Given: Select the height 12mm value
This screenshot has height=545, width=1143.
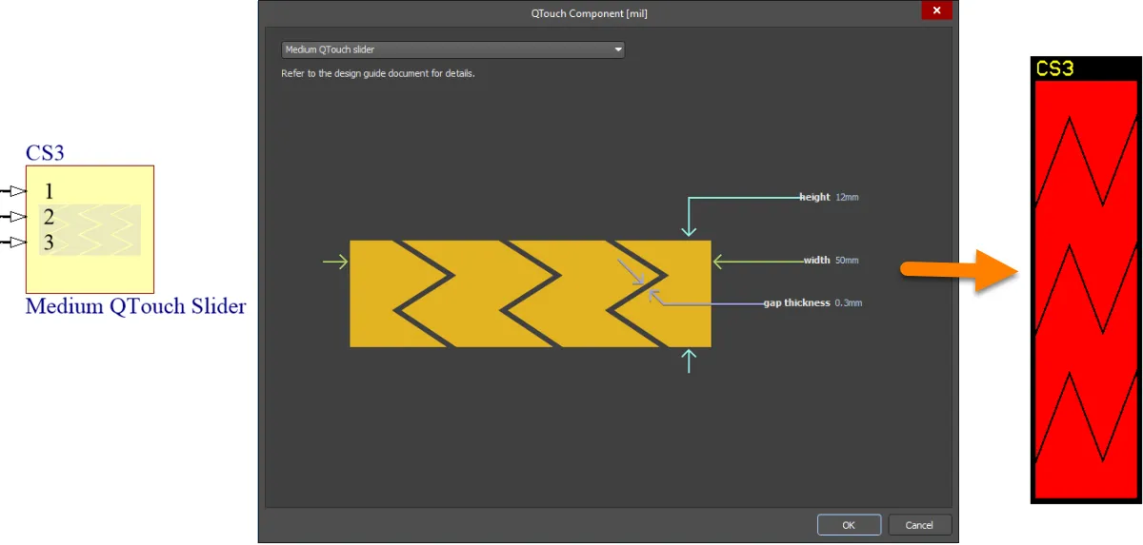Looking at the screenshot, I should (x=847, y=198).
